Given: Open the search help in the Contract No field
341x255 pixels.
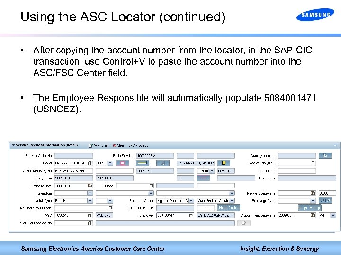Looking at the screenshot, I should 313,163.
